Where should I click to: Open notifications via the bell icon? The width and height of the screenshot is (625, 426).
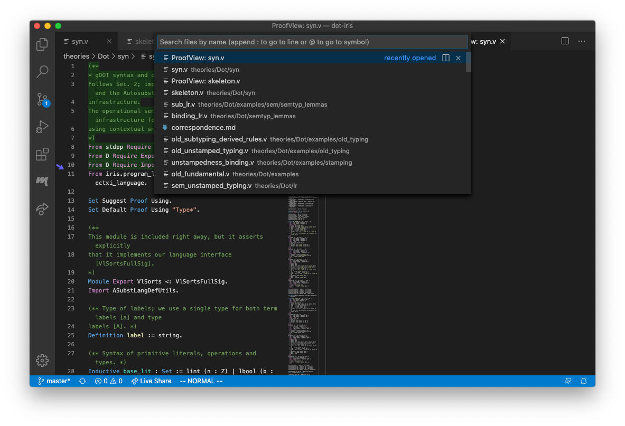click(x=583, y=381)
